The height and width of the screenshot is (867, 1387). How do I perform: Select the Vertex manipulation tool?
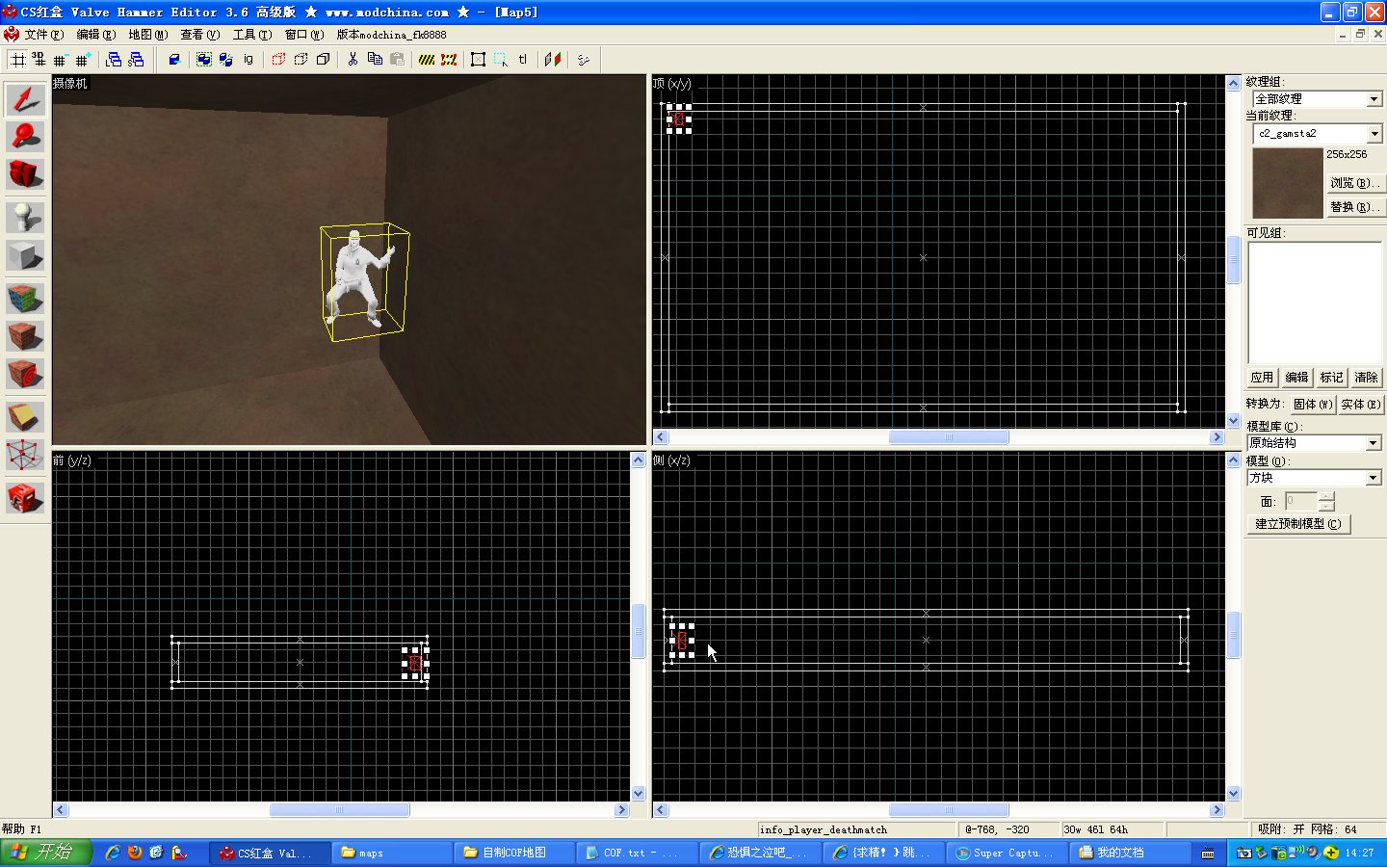tap(25, 455)
